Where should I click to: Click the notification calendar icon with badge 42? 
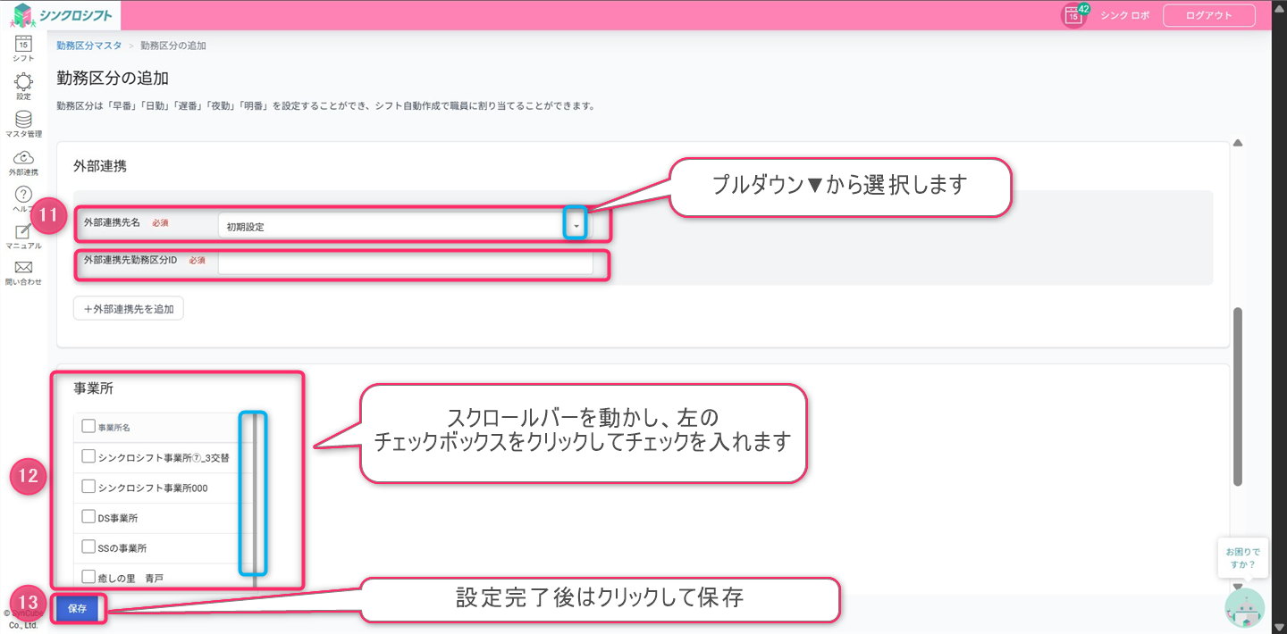pos(1073,15)
